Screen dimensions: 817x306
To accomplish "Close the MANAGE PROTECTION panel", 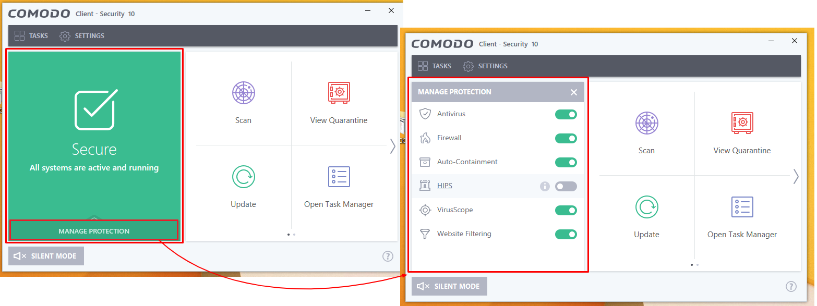I will (x=574, y=92).
